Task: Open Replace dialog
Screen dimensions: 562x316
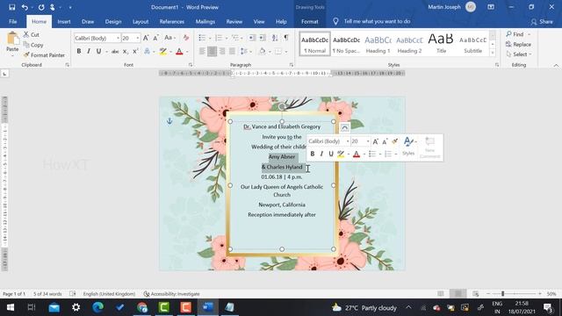Action: point(518,45)
